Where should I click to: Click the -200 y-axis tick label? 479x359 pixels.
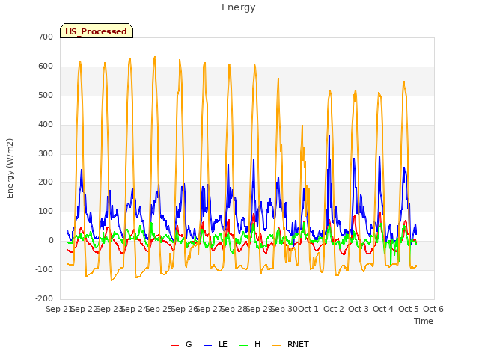pyautogui.click(x=44, y=298)
